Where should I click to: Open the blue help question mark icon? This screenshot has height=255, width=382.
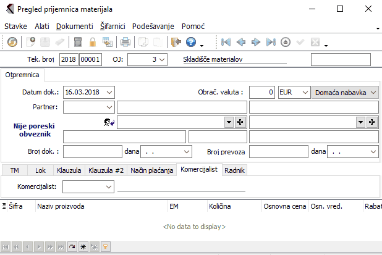[x=191, y=43]
